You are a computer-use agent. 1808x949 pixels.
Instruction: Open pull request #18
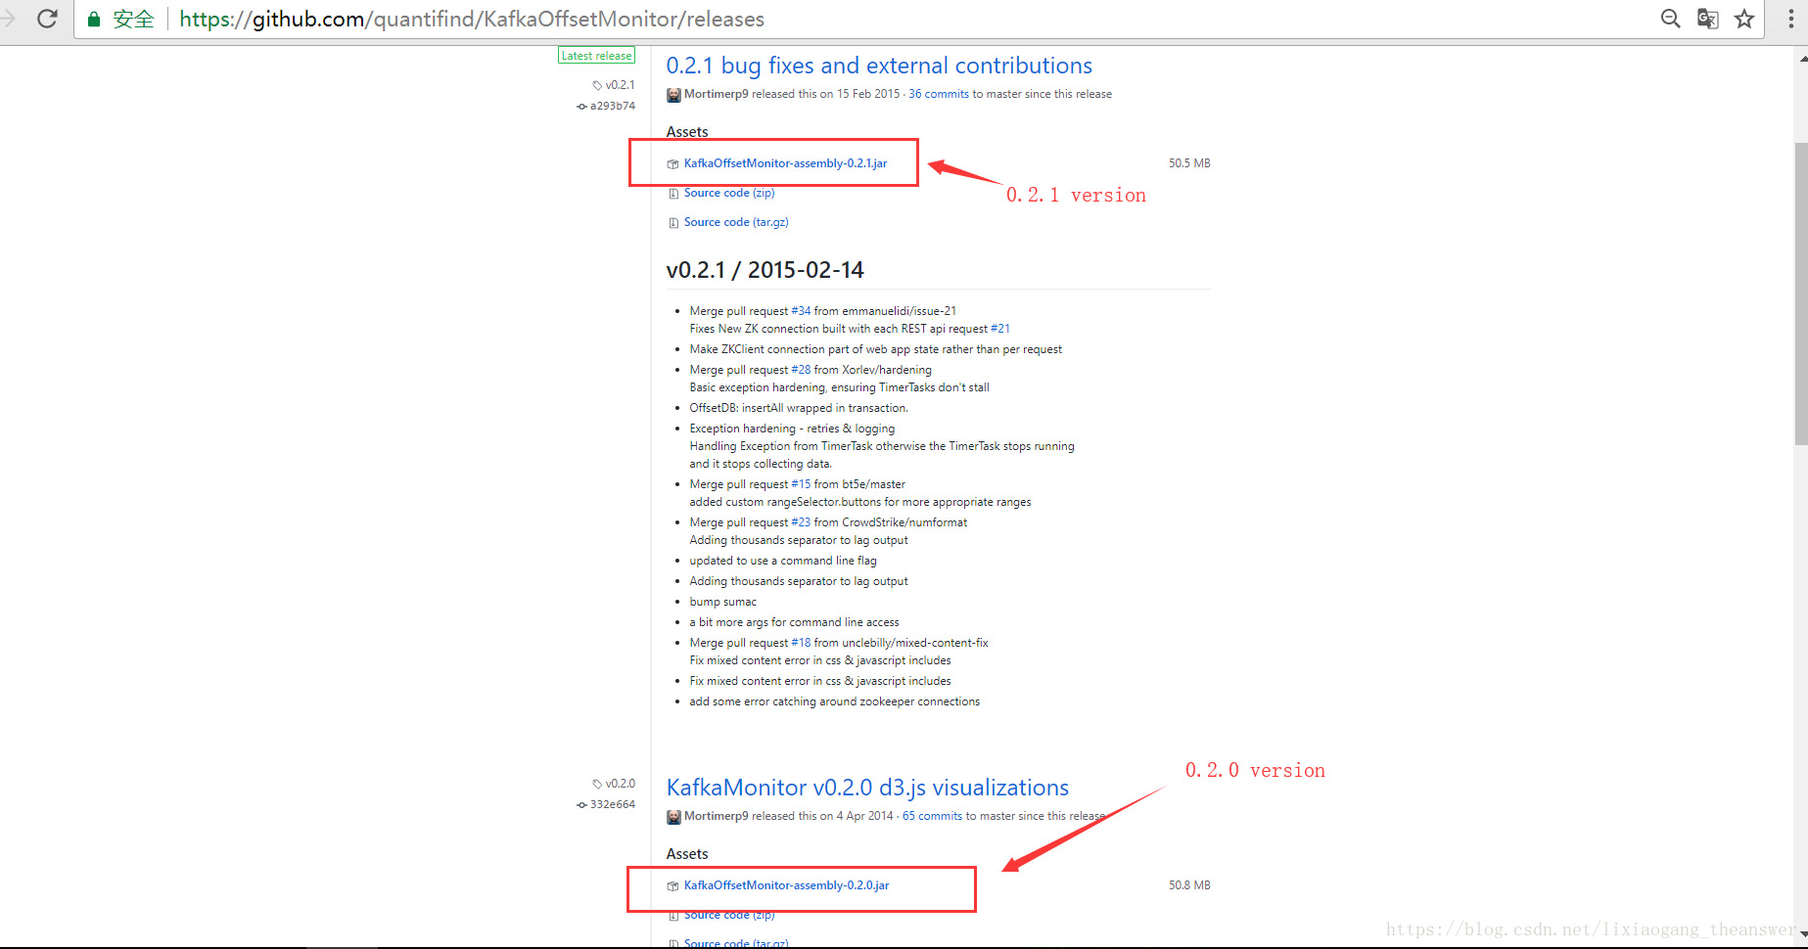click(x=801, y=643)
